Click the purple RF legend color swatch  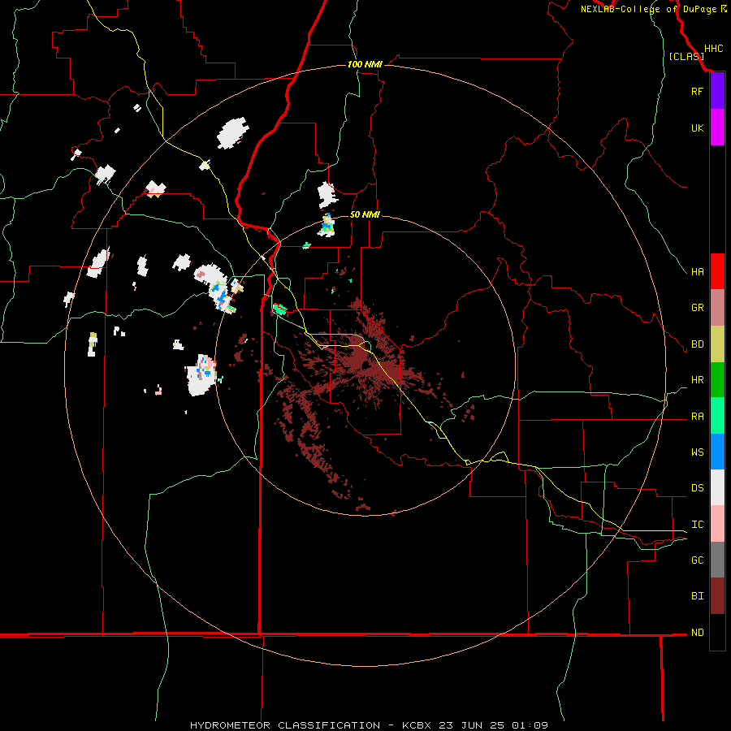(717, 91)
